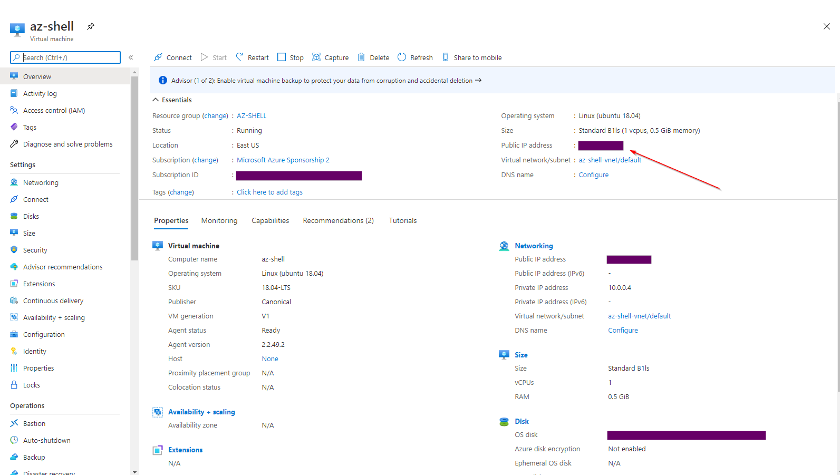Pin the az-shell blade to dashboard

click(x=91, y=26)
